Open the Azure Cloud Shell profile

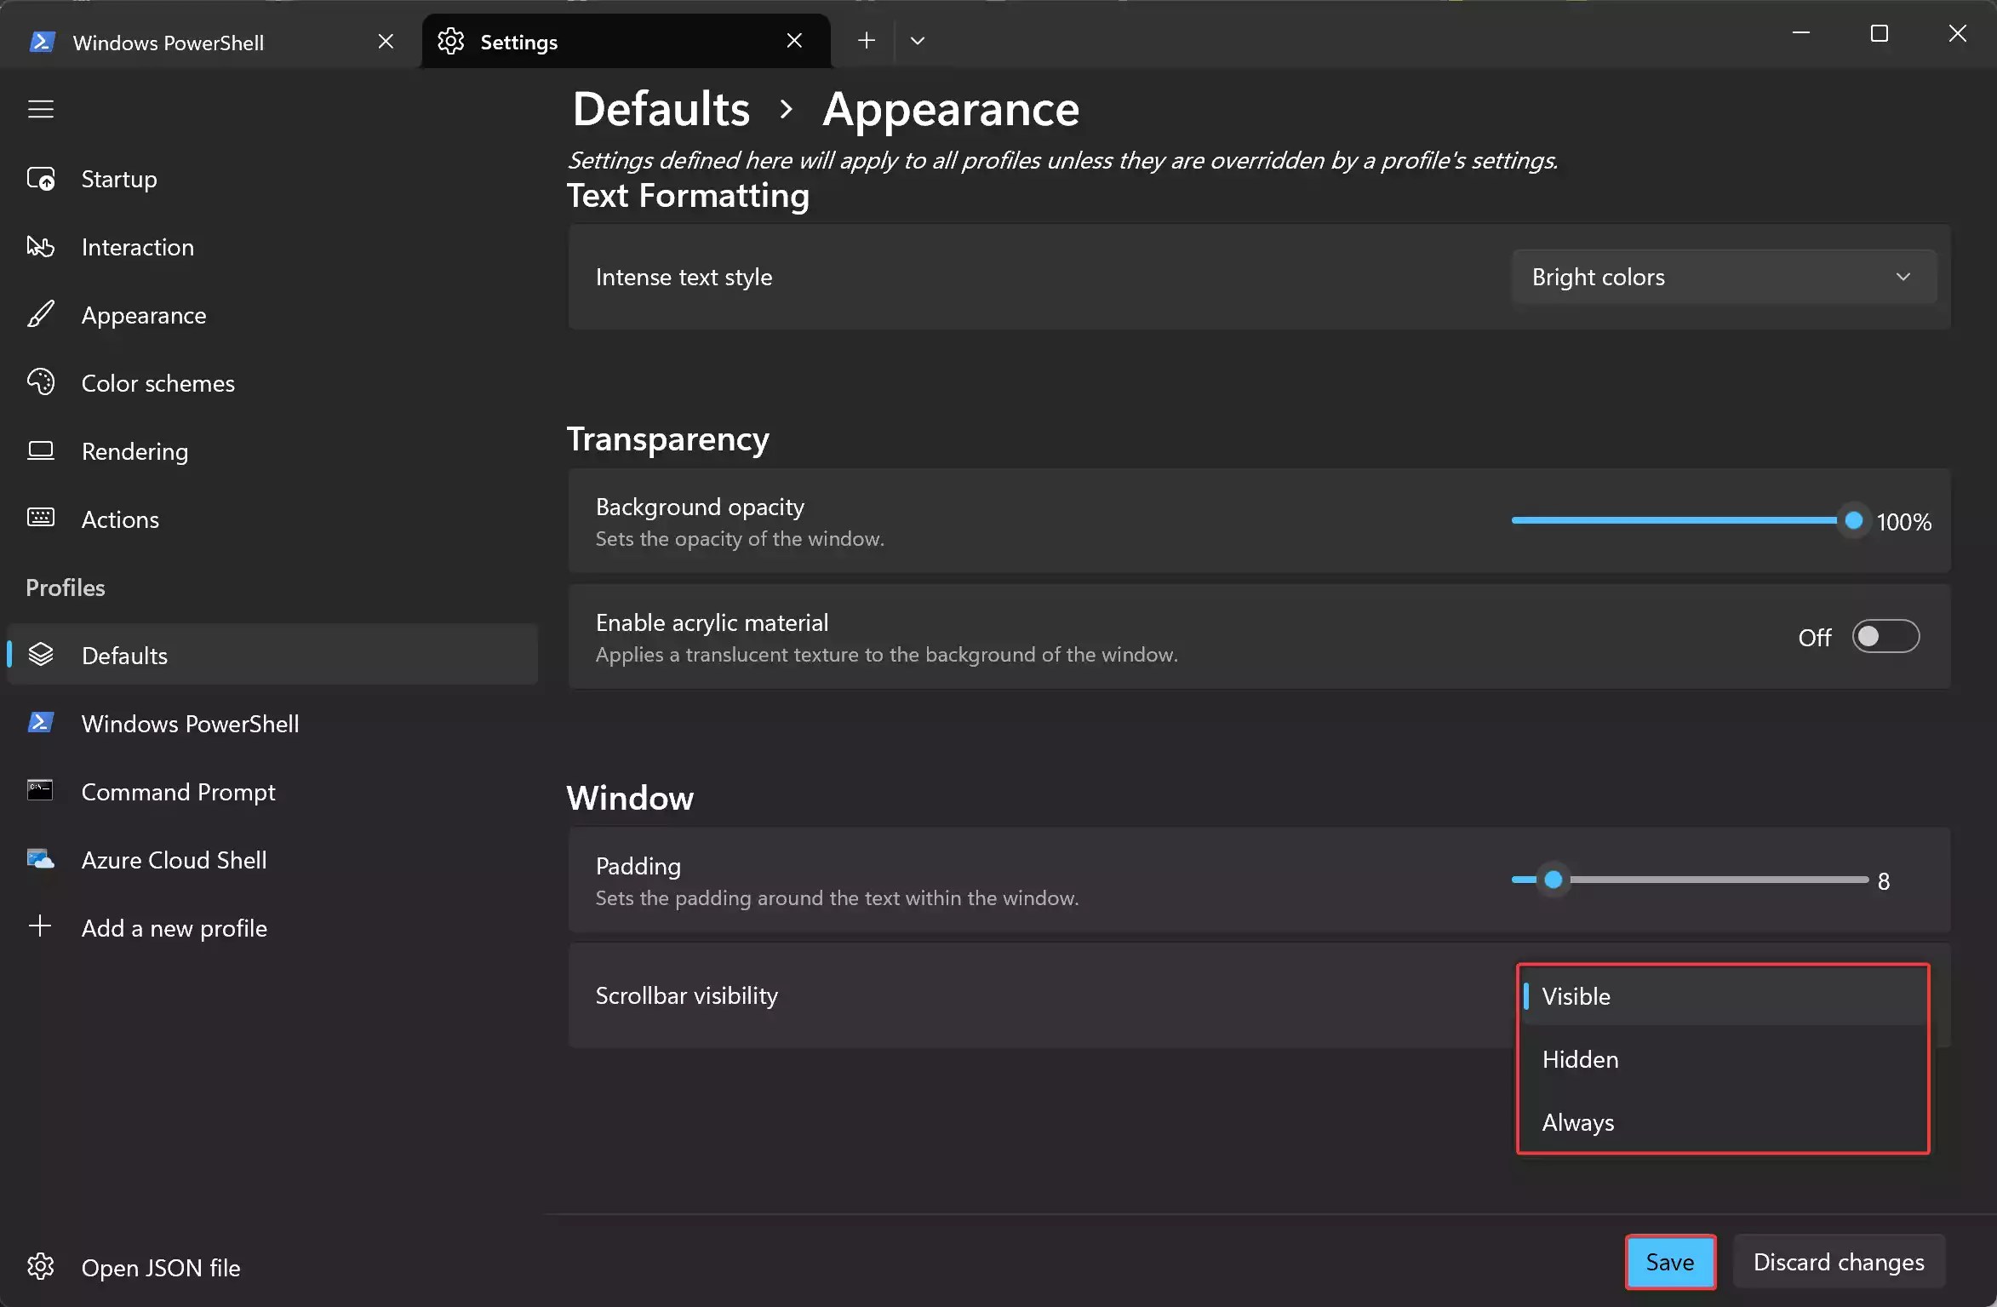click(x=174, y=860)
